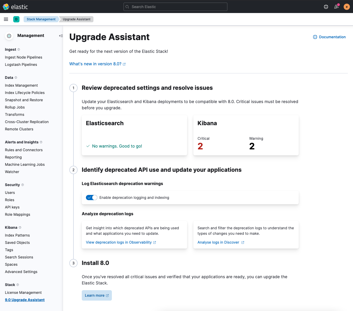Click No warnings. Good to go! text
Image resolution: width=353 pixels, height=311 pixels.
click(x=117, y=146)
